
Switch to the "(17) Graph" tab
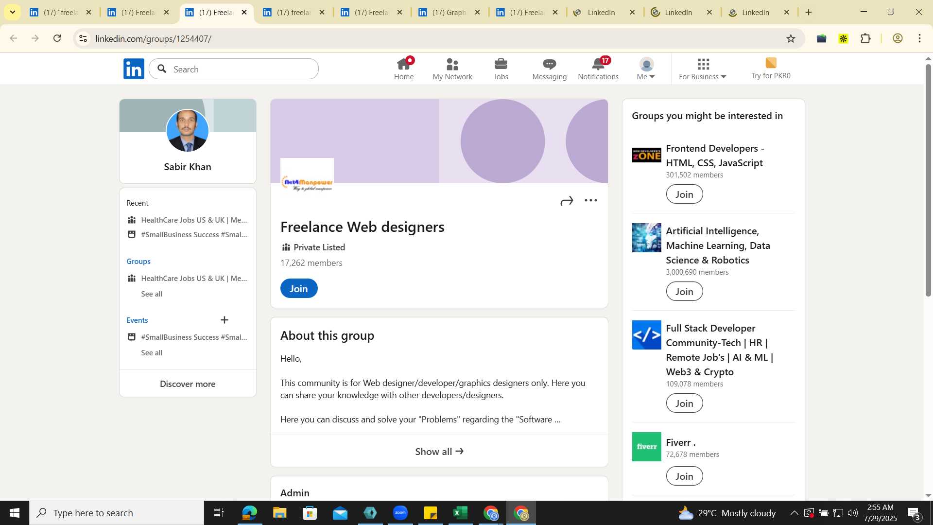point(449,12)
